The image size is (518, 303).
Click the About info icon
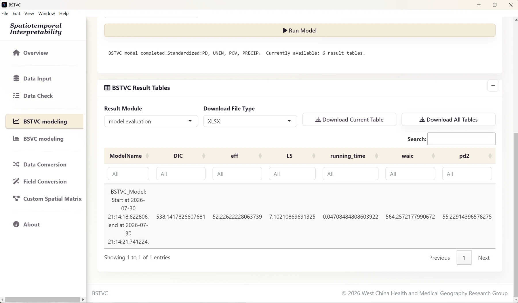(16, 224)
